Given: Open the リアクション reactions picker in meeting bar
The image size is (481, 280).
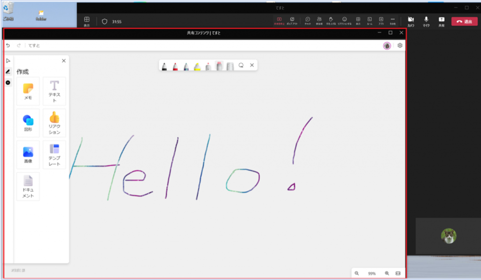Looking at the screenshot, I should tap(344, 21).
